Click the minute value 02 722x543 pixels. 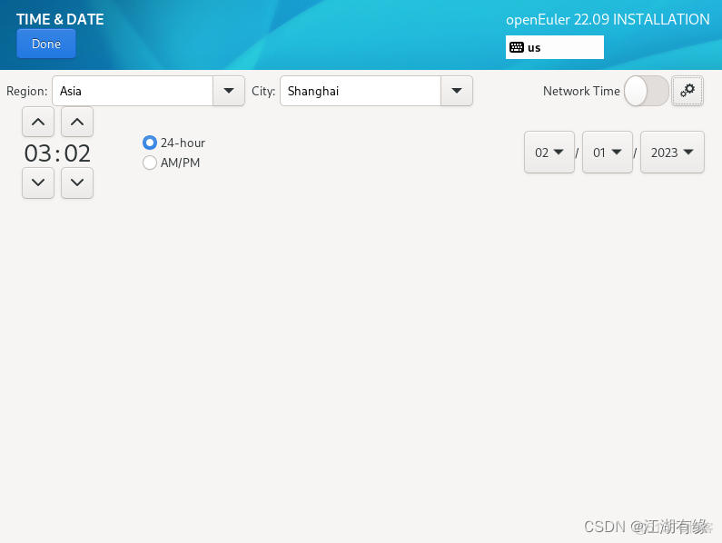tap(77, 153)
